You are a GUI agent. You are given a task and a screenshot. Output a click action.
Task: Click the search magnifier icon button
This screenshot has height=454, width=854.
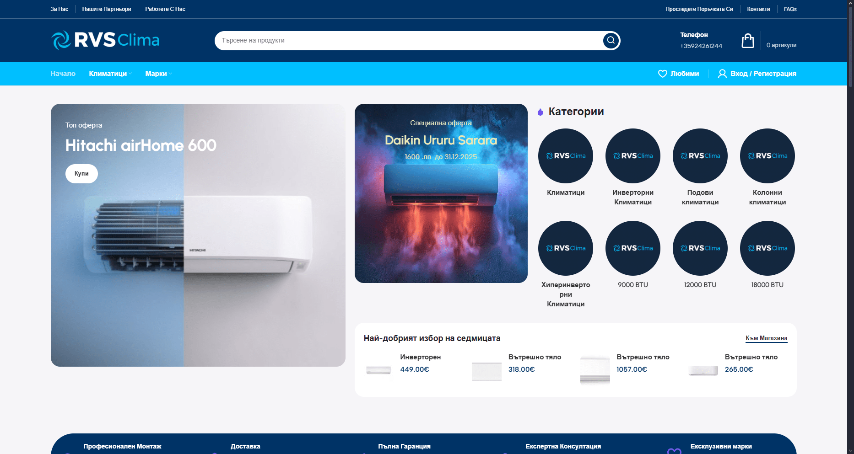pos(611,41)
